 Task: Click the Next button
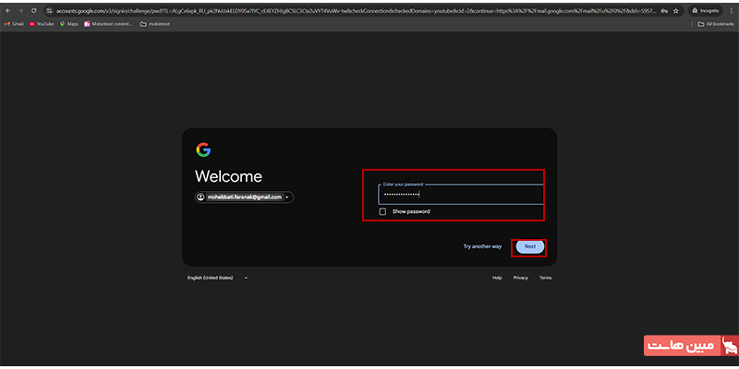[529, 246]
